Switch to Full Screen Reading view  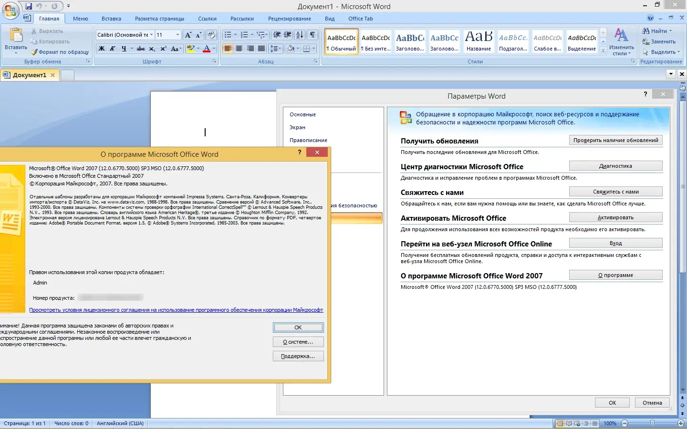point(569,423)
